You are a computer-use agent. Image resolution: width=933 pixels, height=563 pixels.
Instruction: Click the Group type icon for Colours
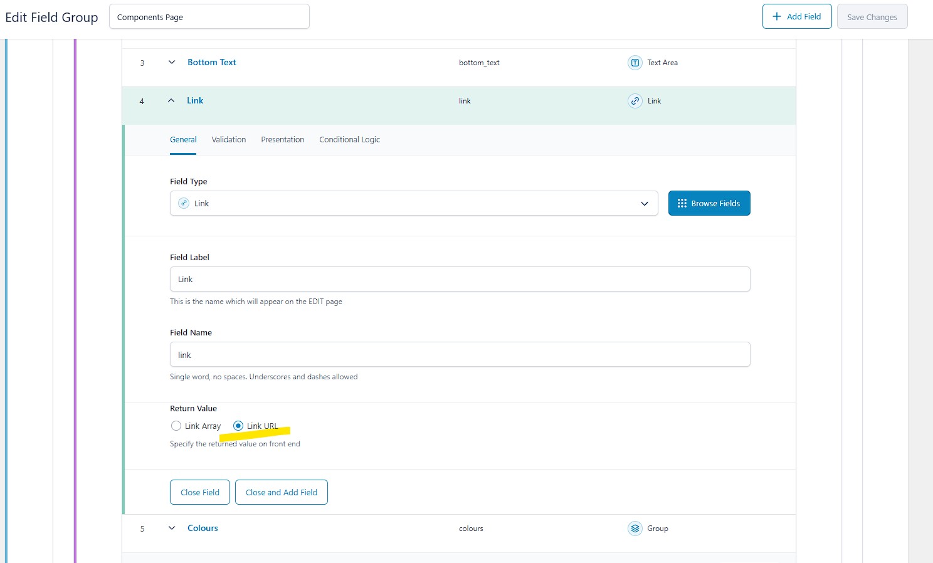click(x=635, y=529)
